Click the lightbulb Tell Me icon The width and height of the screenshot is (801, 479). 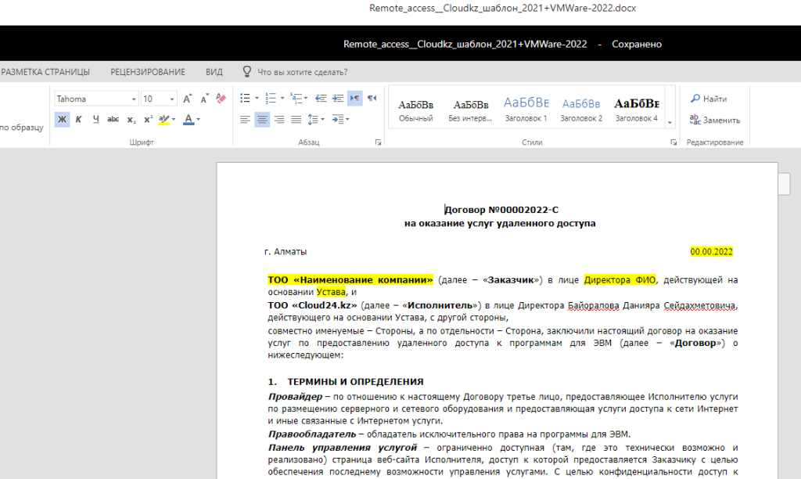coord(246,71)
